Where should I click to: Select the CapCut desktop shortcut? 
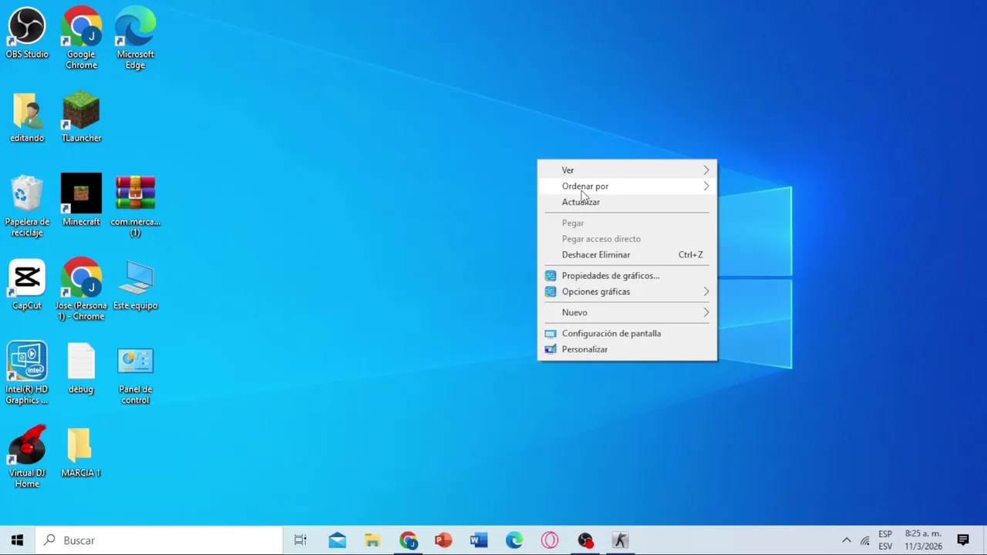tap(27, 285)
